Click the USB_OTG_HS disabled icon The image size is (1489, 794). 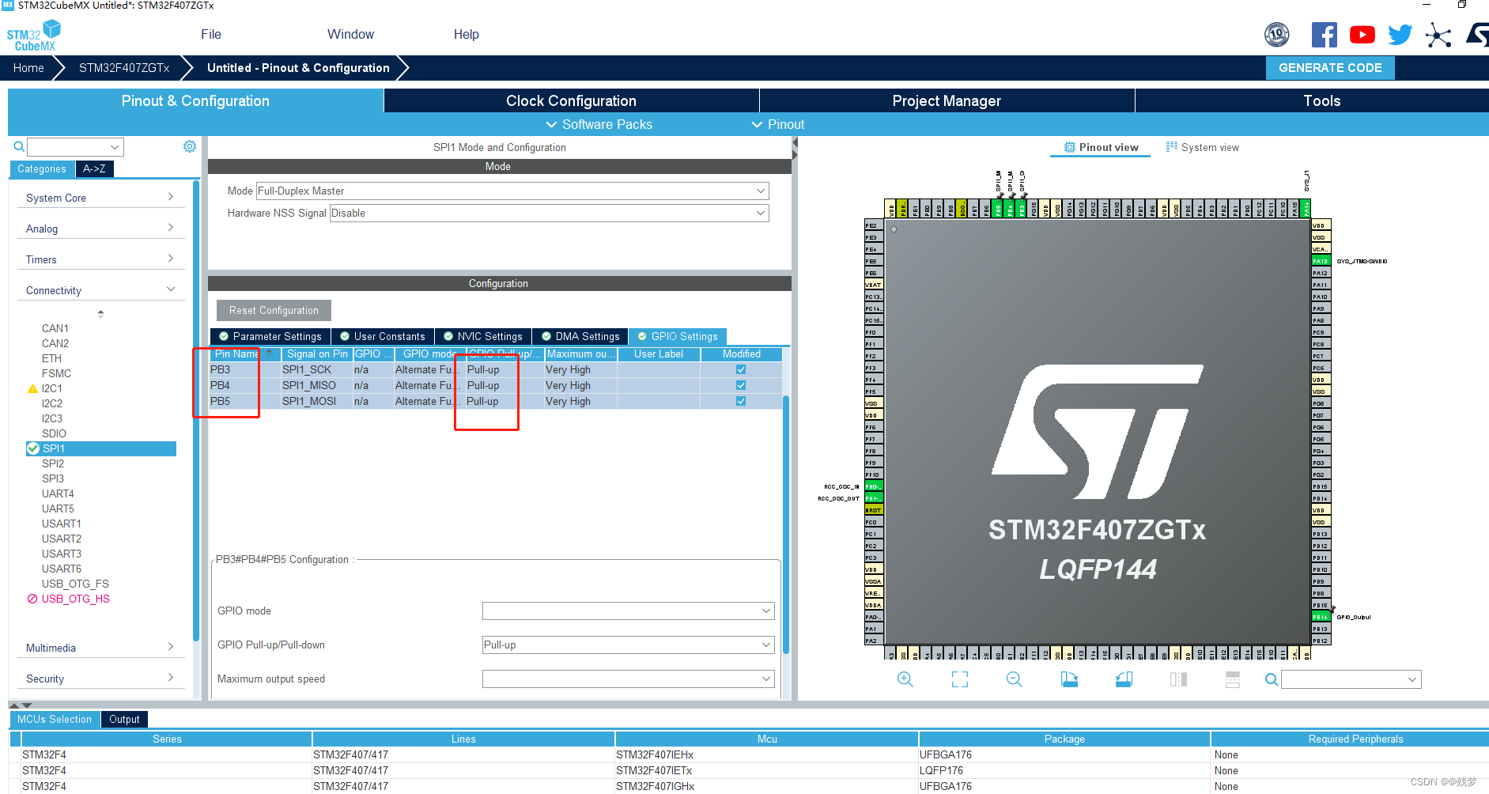coord(32,599)
